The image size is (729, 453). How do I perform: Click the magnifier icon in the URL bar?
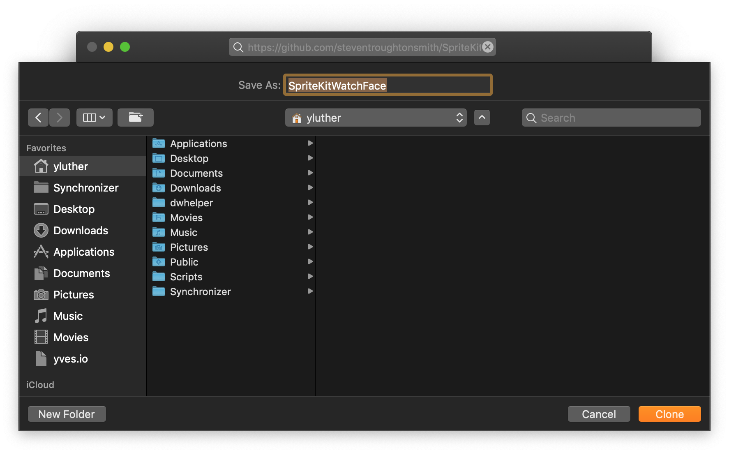coord(238,47)
